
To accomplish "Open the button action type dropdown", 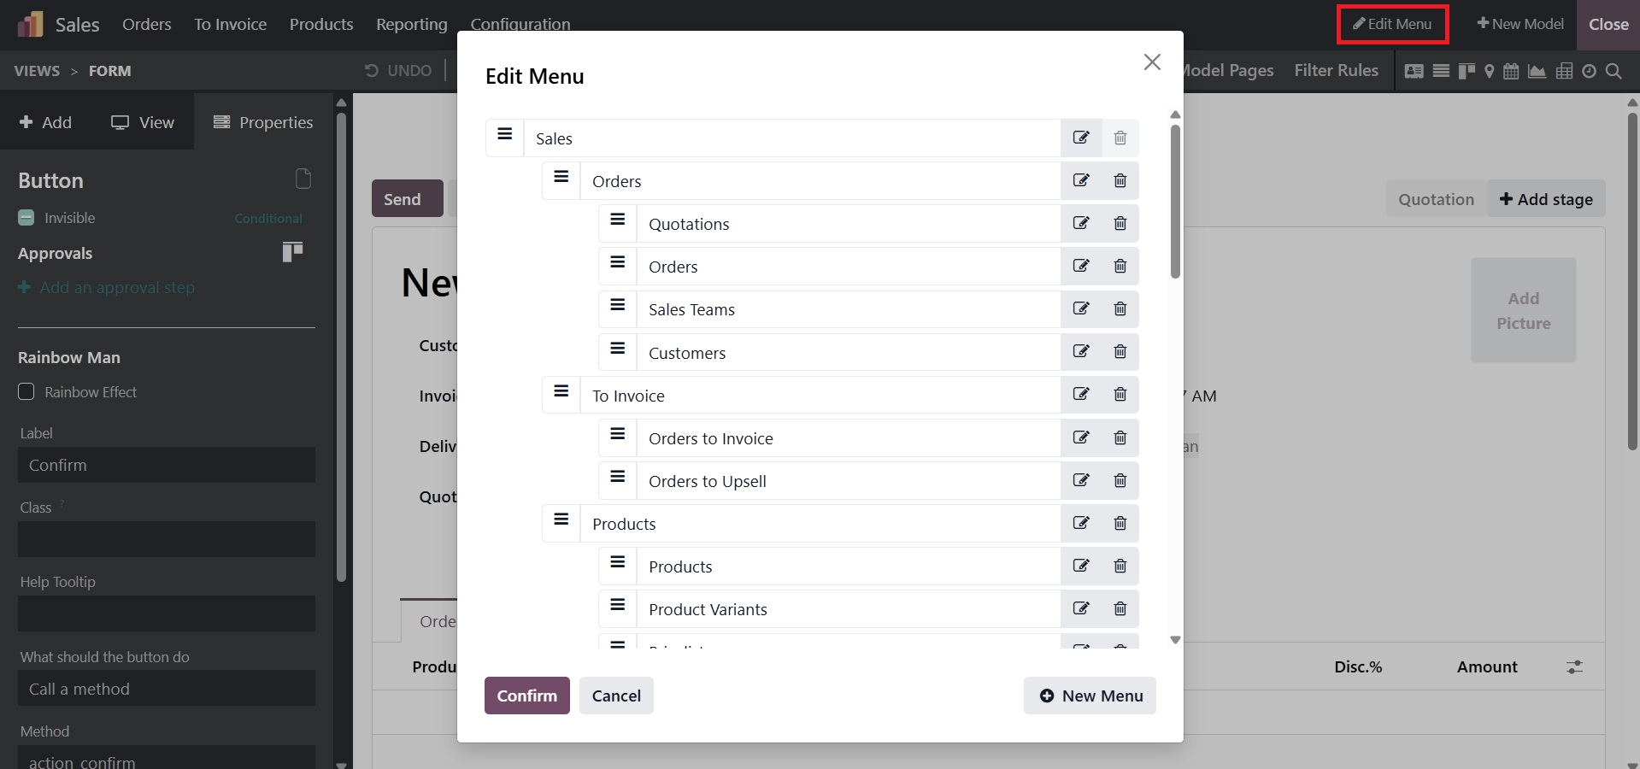I will [166, 689].
